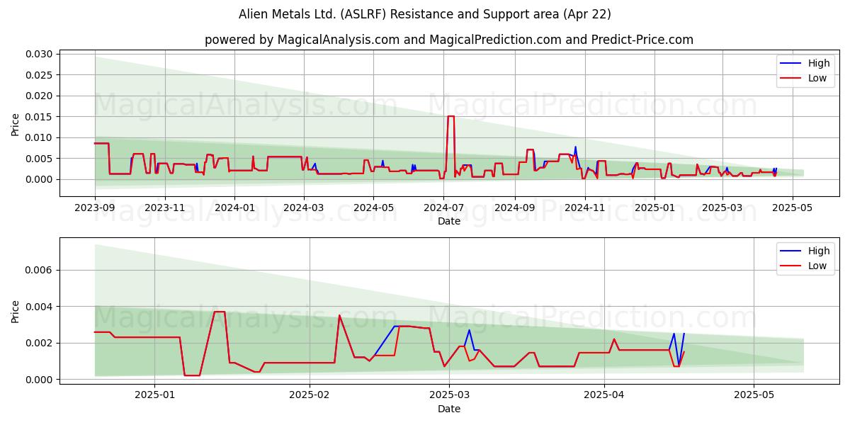This screenshot has height=425, width=850.
Task: Click the '2024-07' tick label
Action: click(443, 207)
